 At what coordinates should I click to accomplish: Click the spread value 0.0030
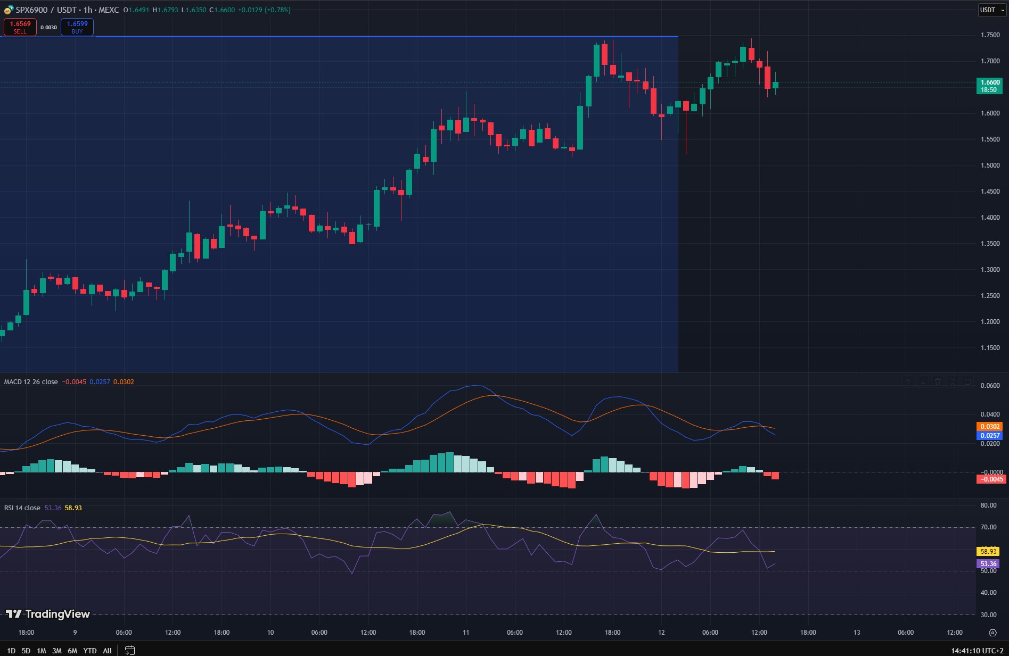point(48,27)
